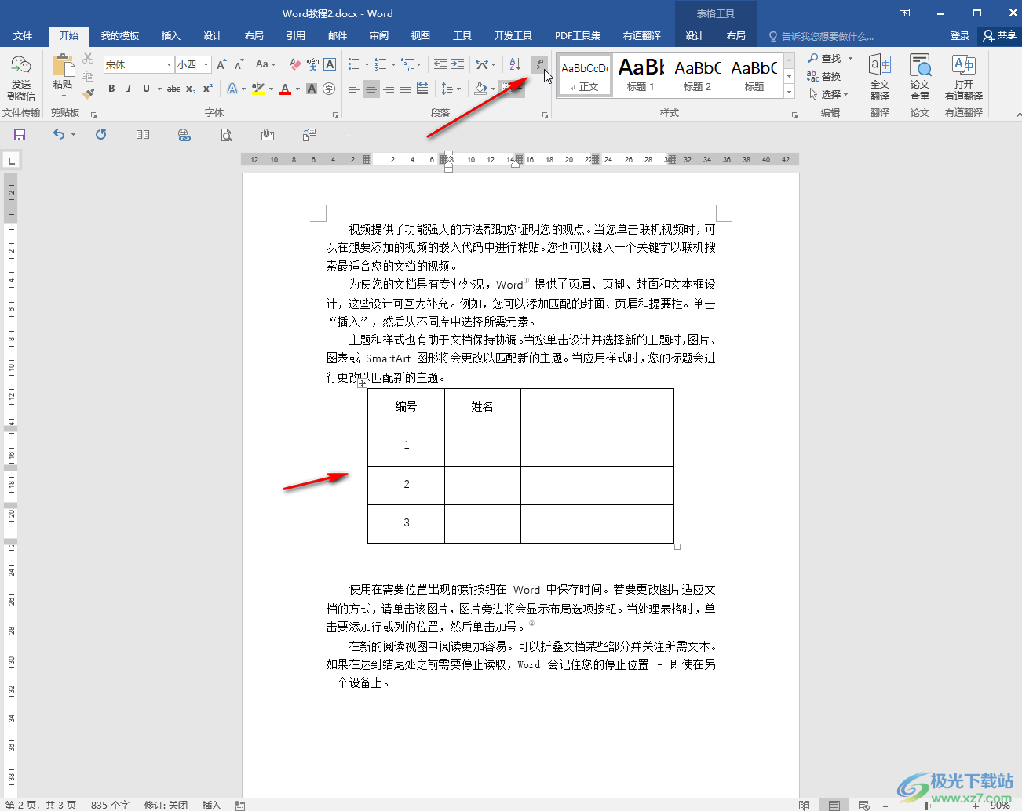Switch to the 插入 tab
The image size is (1022, 811).
click(x=170, y=36)
